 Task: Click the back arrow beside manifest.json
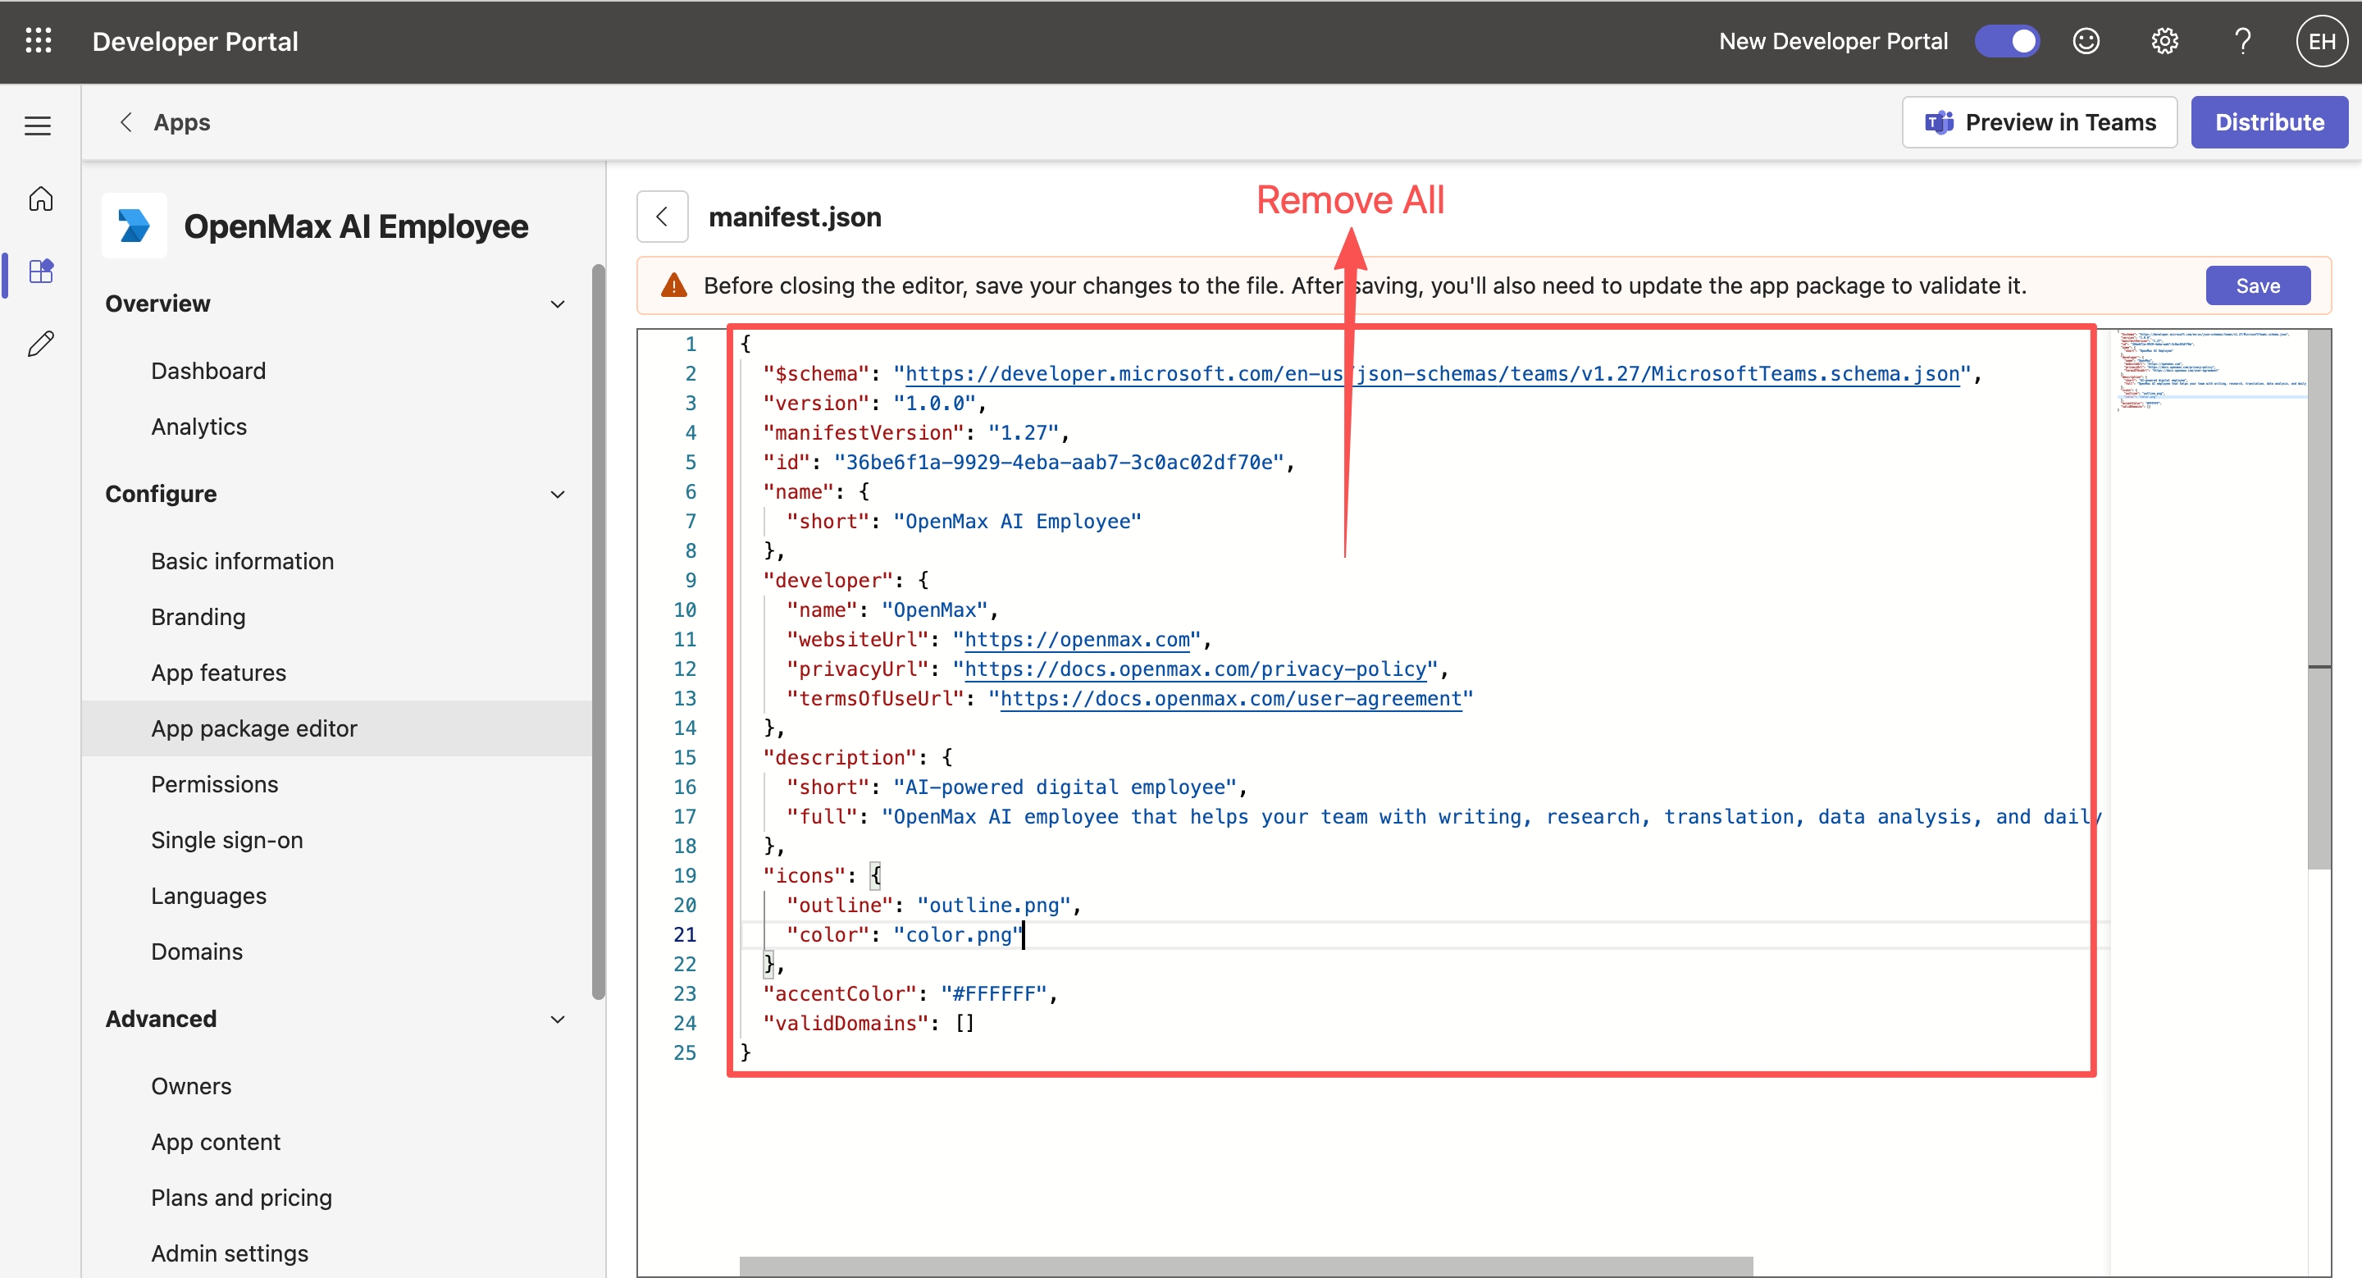coord(662,217)
